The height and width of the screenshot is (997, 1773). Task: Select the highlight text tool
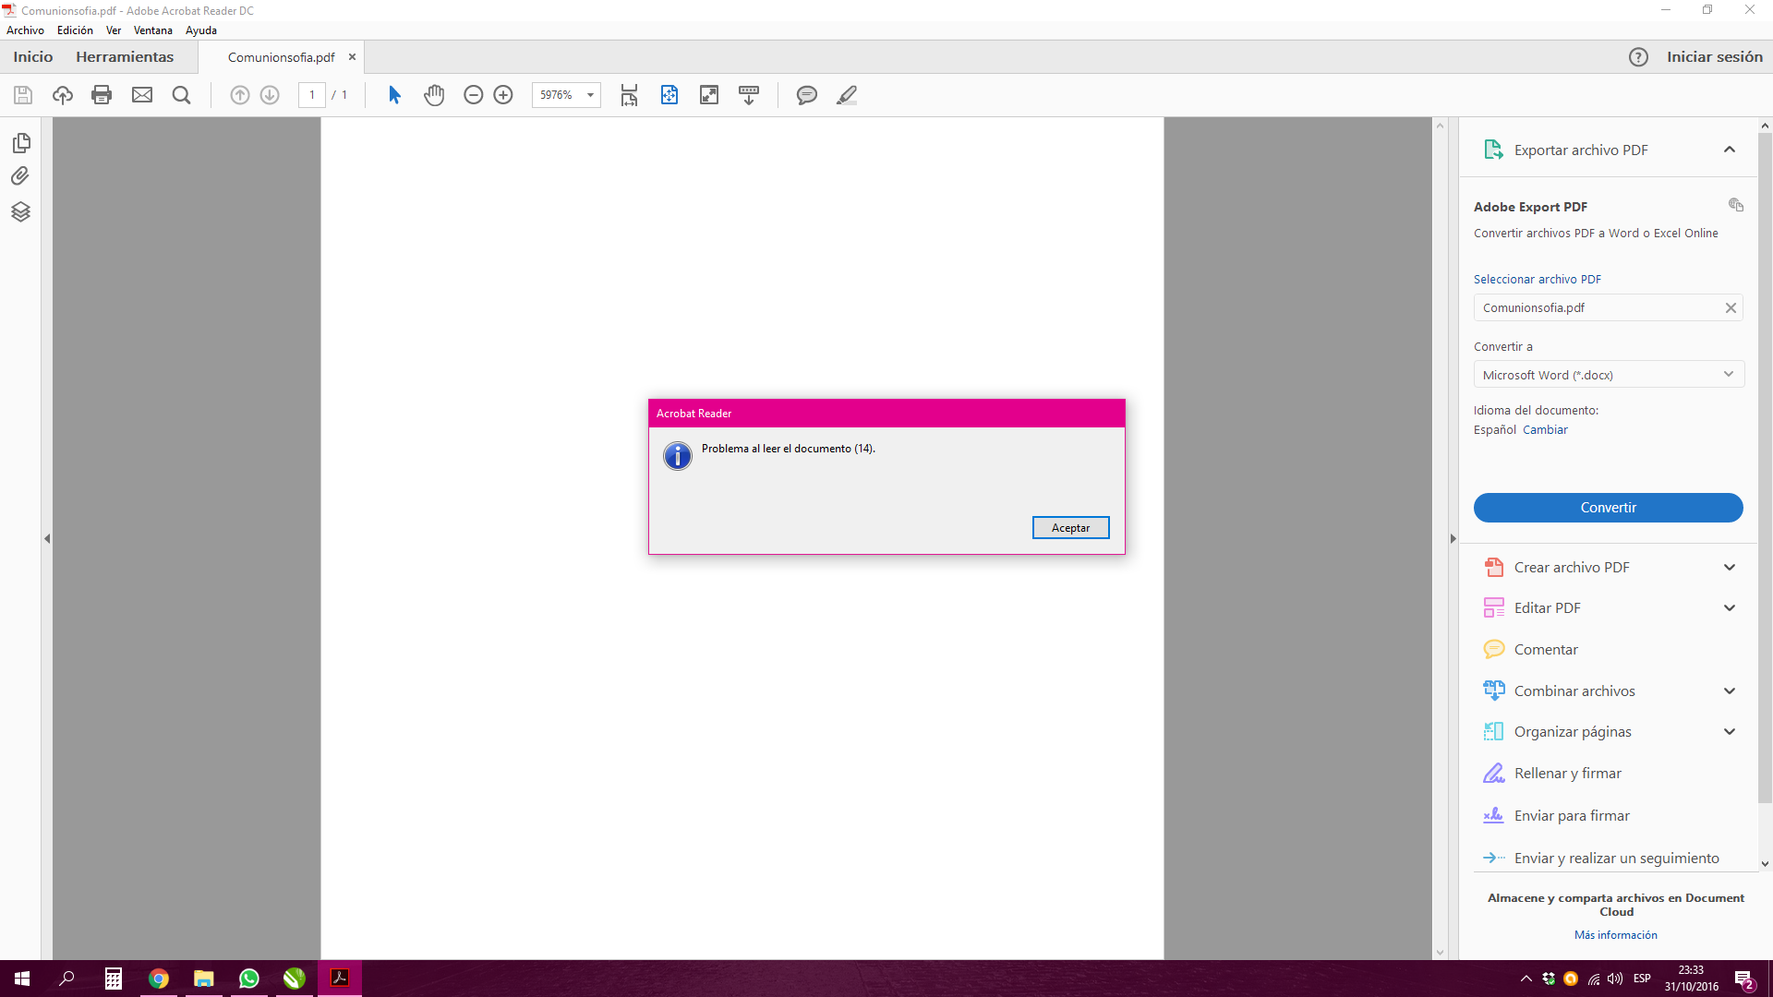(x=847, y=95)
